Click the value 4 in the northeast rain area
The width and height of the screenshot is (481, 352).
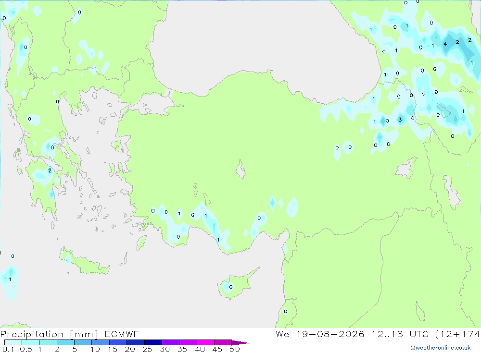tap(445, 44)
